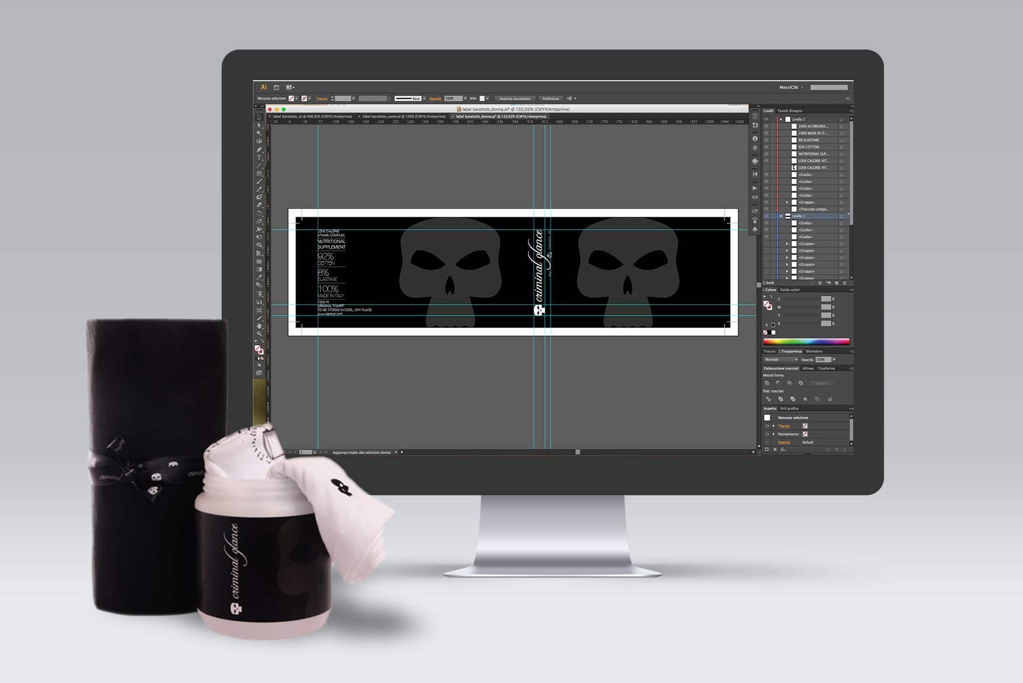Screen dimensions: 1023x683
Task: Select the Shape Builder tool
Action: [259, 245]
